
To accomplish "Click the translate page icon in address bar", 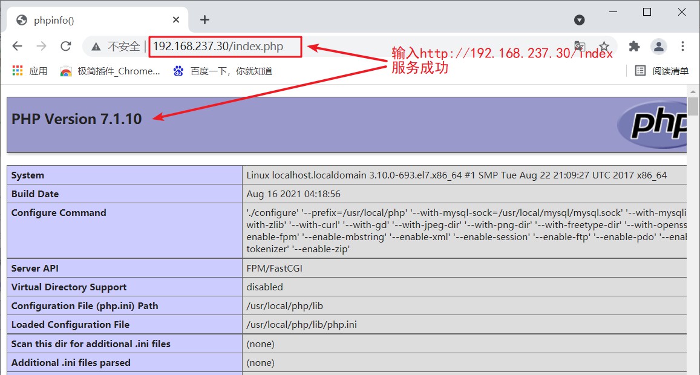I will [580, 46].
